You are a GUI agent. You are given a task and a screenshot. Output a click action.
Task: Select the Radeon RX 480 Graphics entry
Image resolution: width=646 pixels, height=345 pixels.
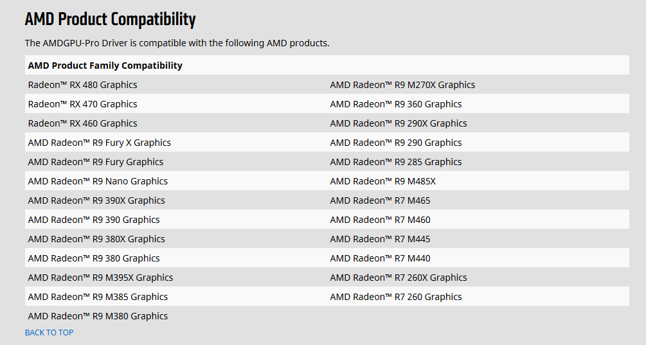(82, 85)
